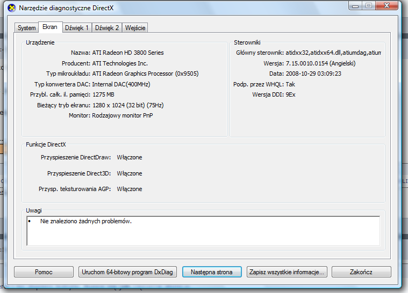408x293 pixels.
Task: Open the Dźwięk 1 tab
Action: point(77,28)
